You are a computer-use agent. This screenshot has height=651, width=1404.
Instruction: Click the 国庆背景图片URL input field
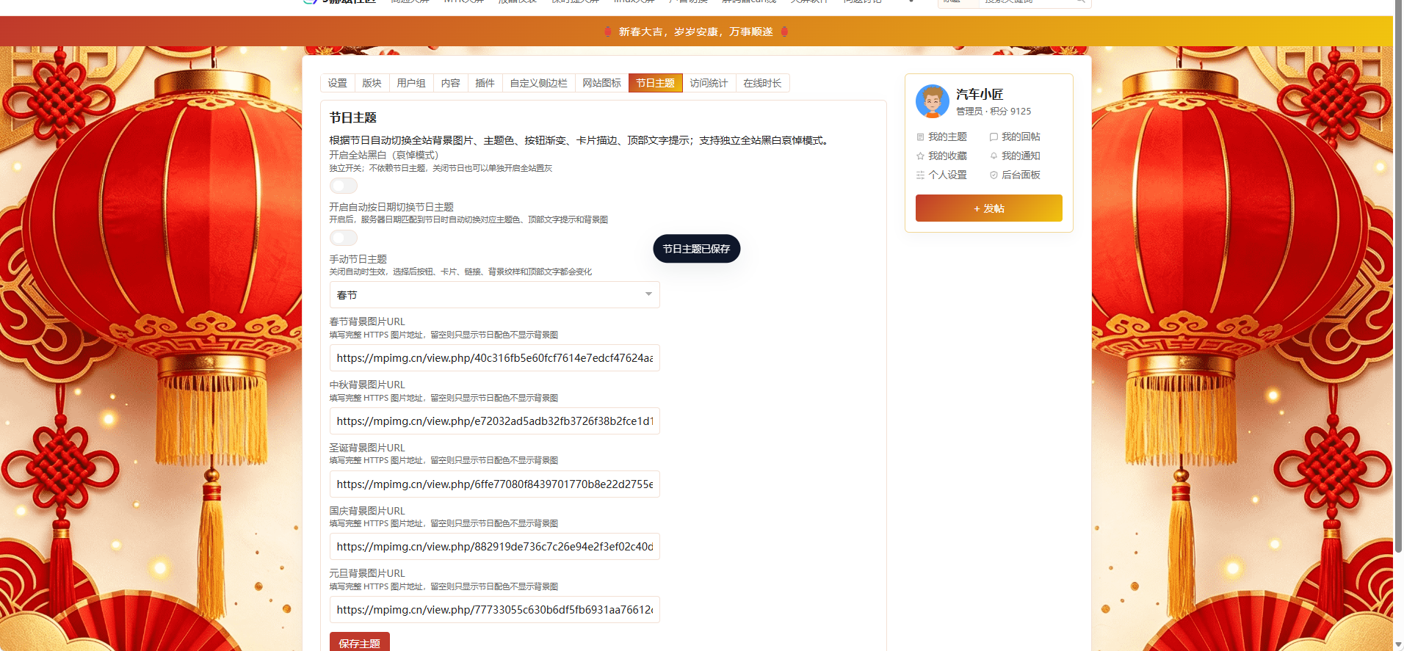pyautogui.click(x=494, y=547)
